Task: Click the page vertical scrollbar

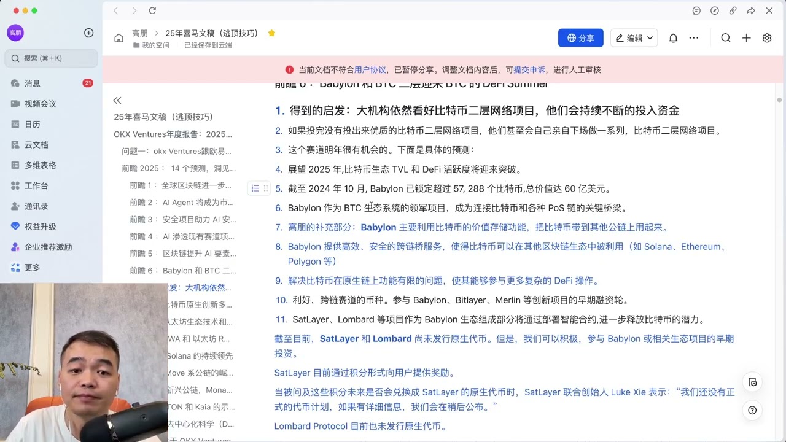Action: [x=779, y=99]
